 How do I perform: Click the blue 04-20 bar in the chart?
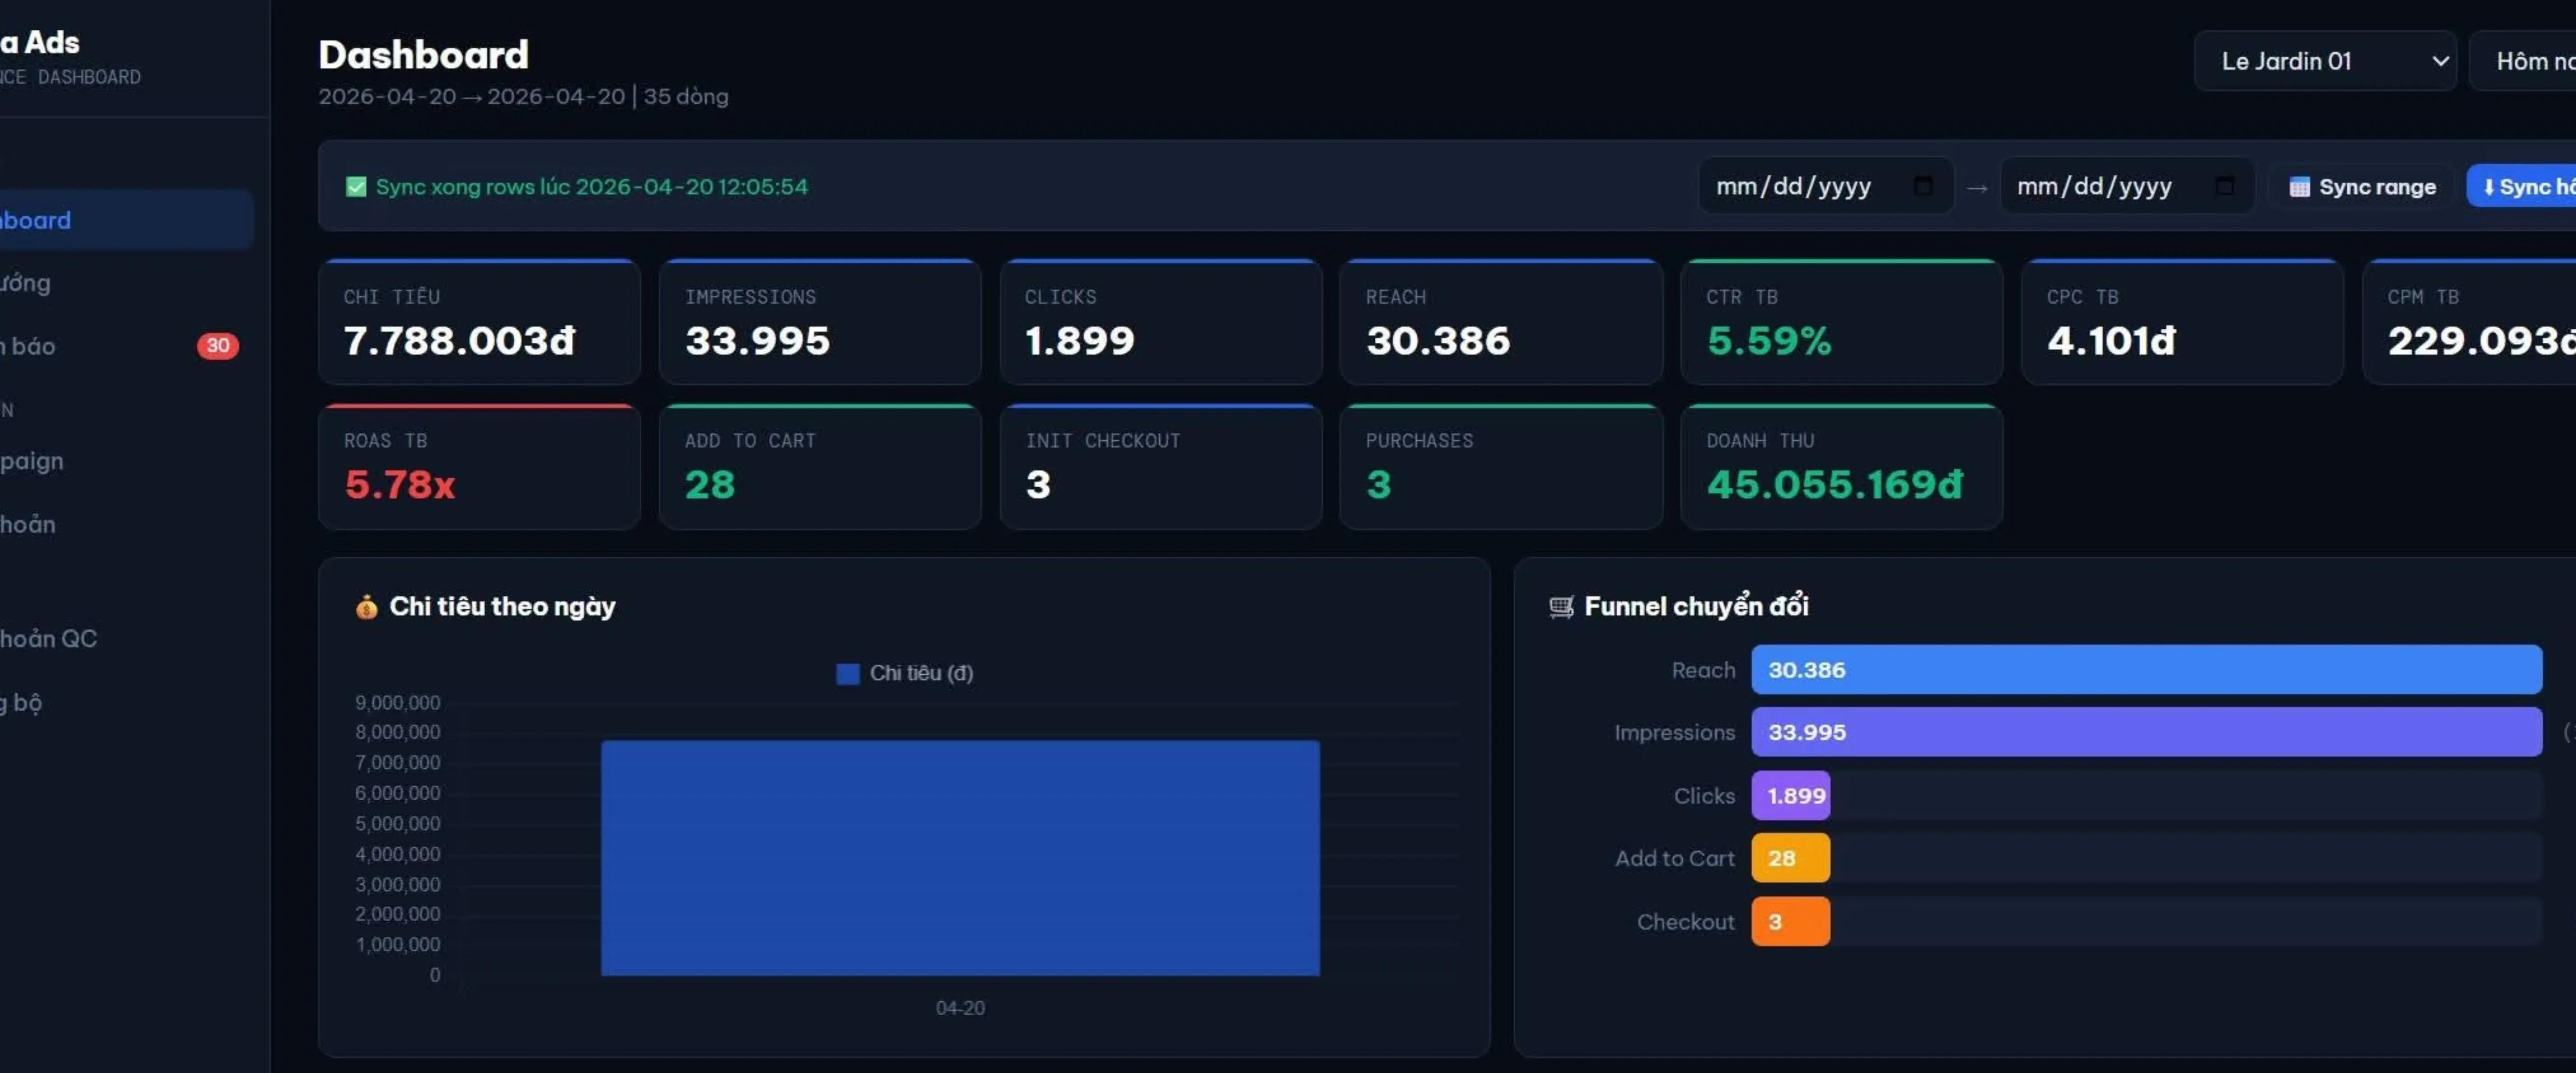[960, 858]
